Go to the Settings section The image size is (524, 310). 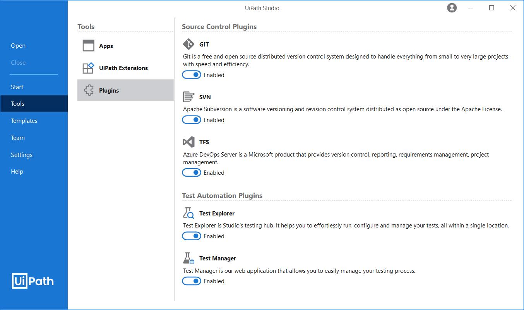[x=22, y=155]
